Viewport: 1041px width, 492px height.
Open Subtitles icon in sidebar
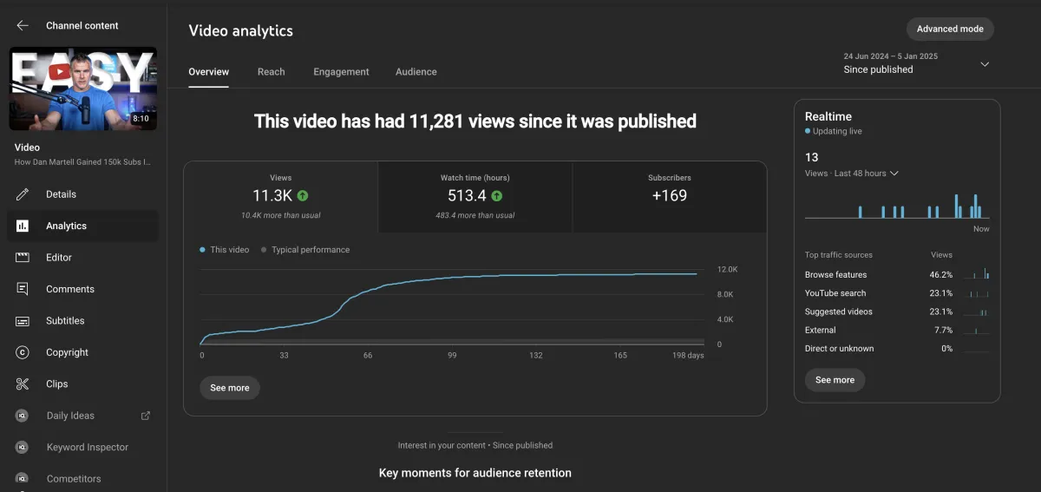(23, 321)
